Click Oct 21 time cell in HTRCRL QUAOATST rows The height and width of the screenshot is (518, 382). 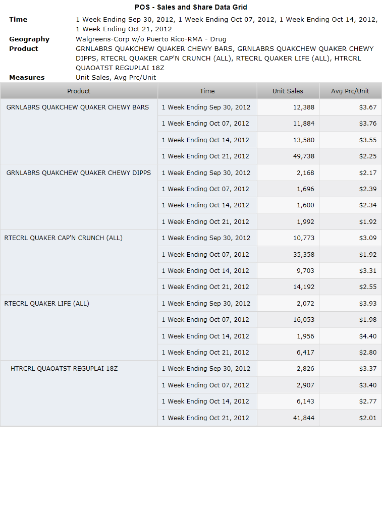[207, 418]
